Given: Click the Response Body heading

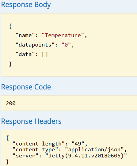Looking at the screenshot, I should (x=26, y=5).
